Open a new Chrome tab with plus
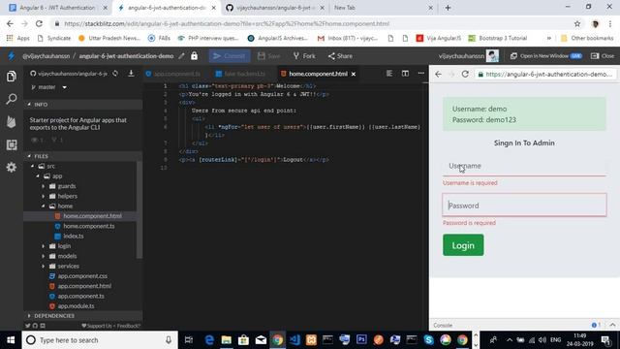The height and width of the screenshot is (349, 620). (448, 8)
